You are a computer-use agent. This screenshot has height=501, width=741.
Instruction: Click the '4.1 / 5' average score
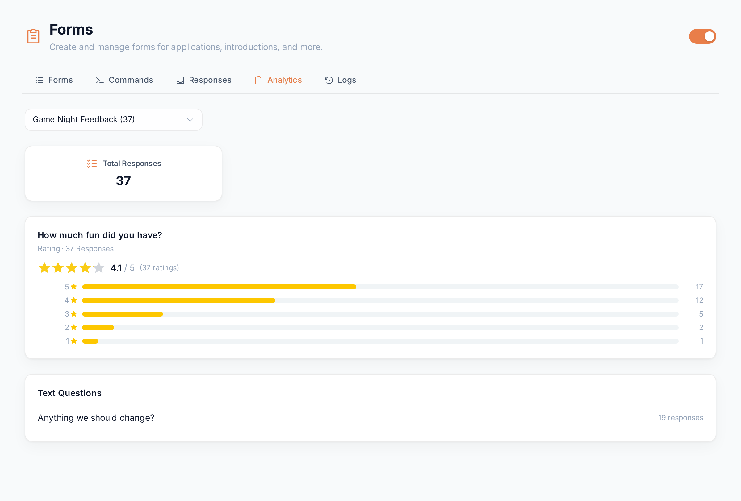[123, 268]
